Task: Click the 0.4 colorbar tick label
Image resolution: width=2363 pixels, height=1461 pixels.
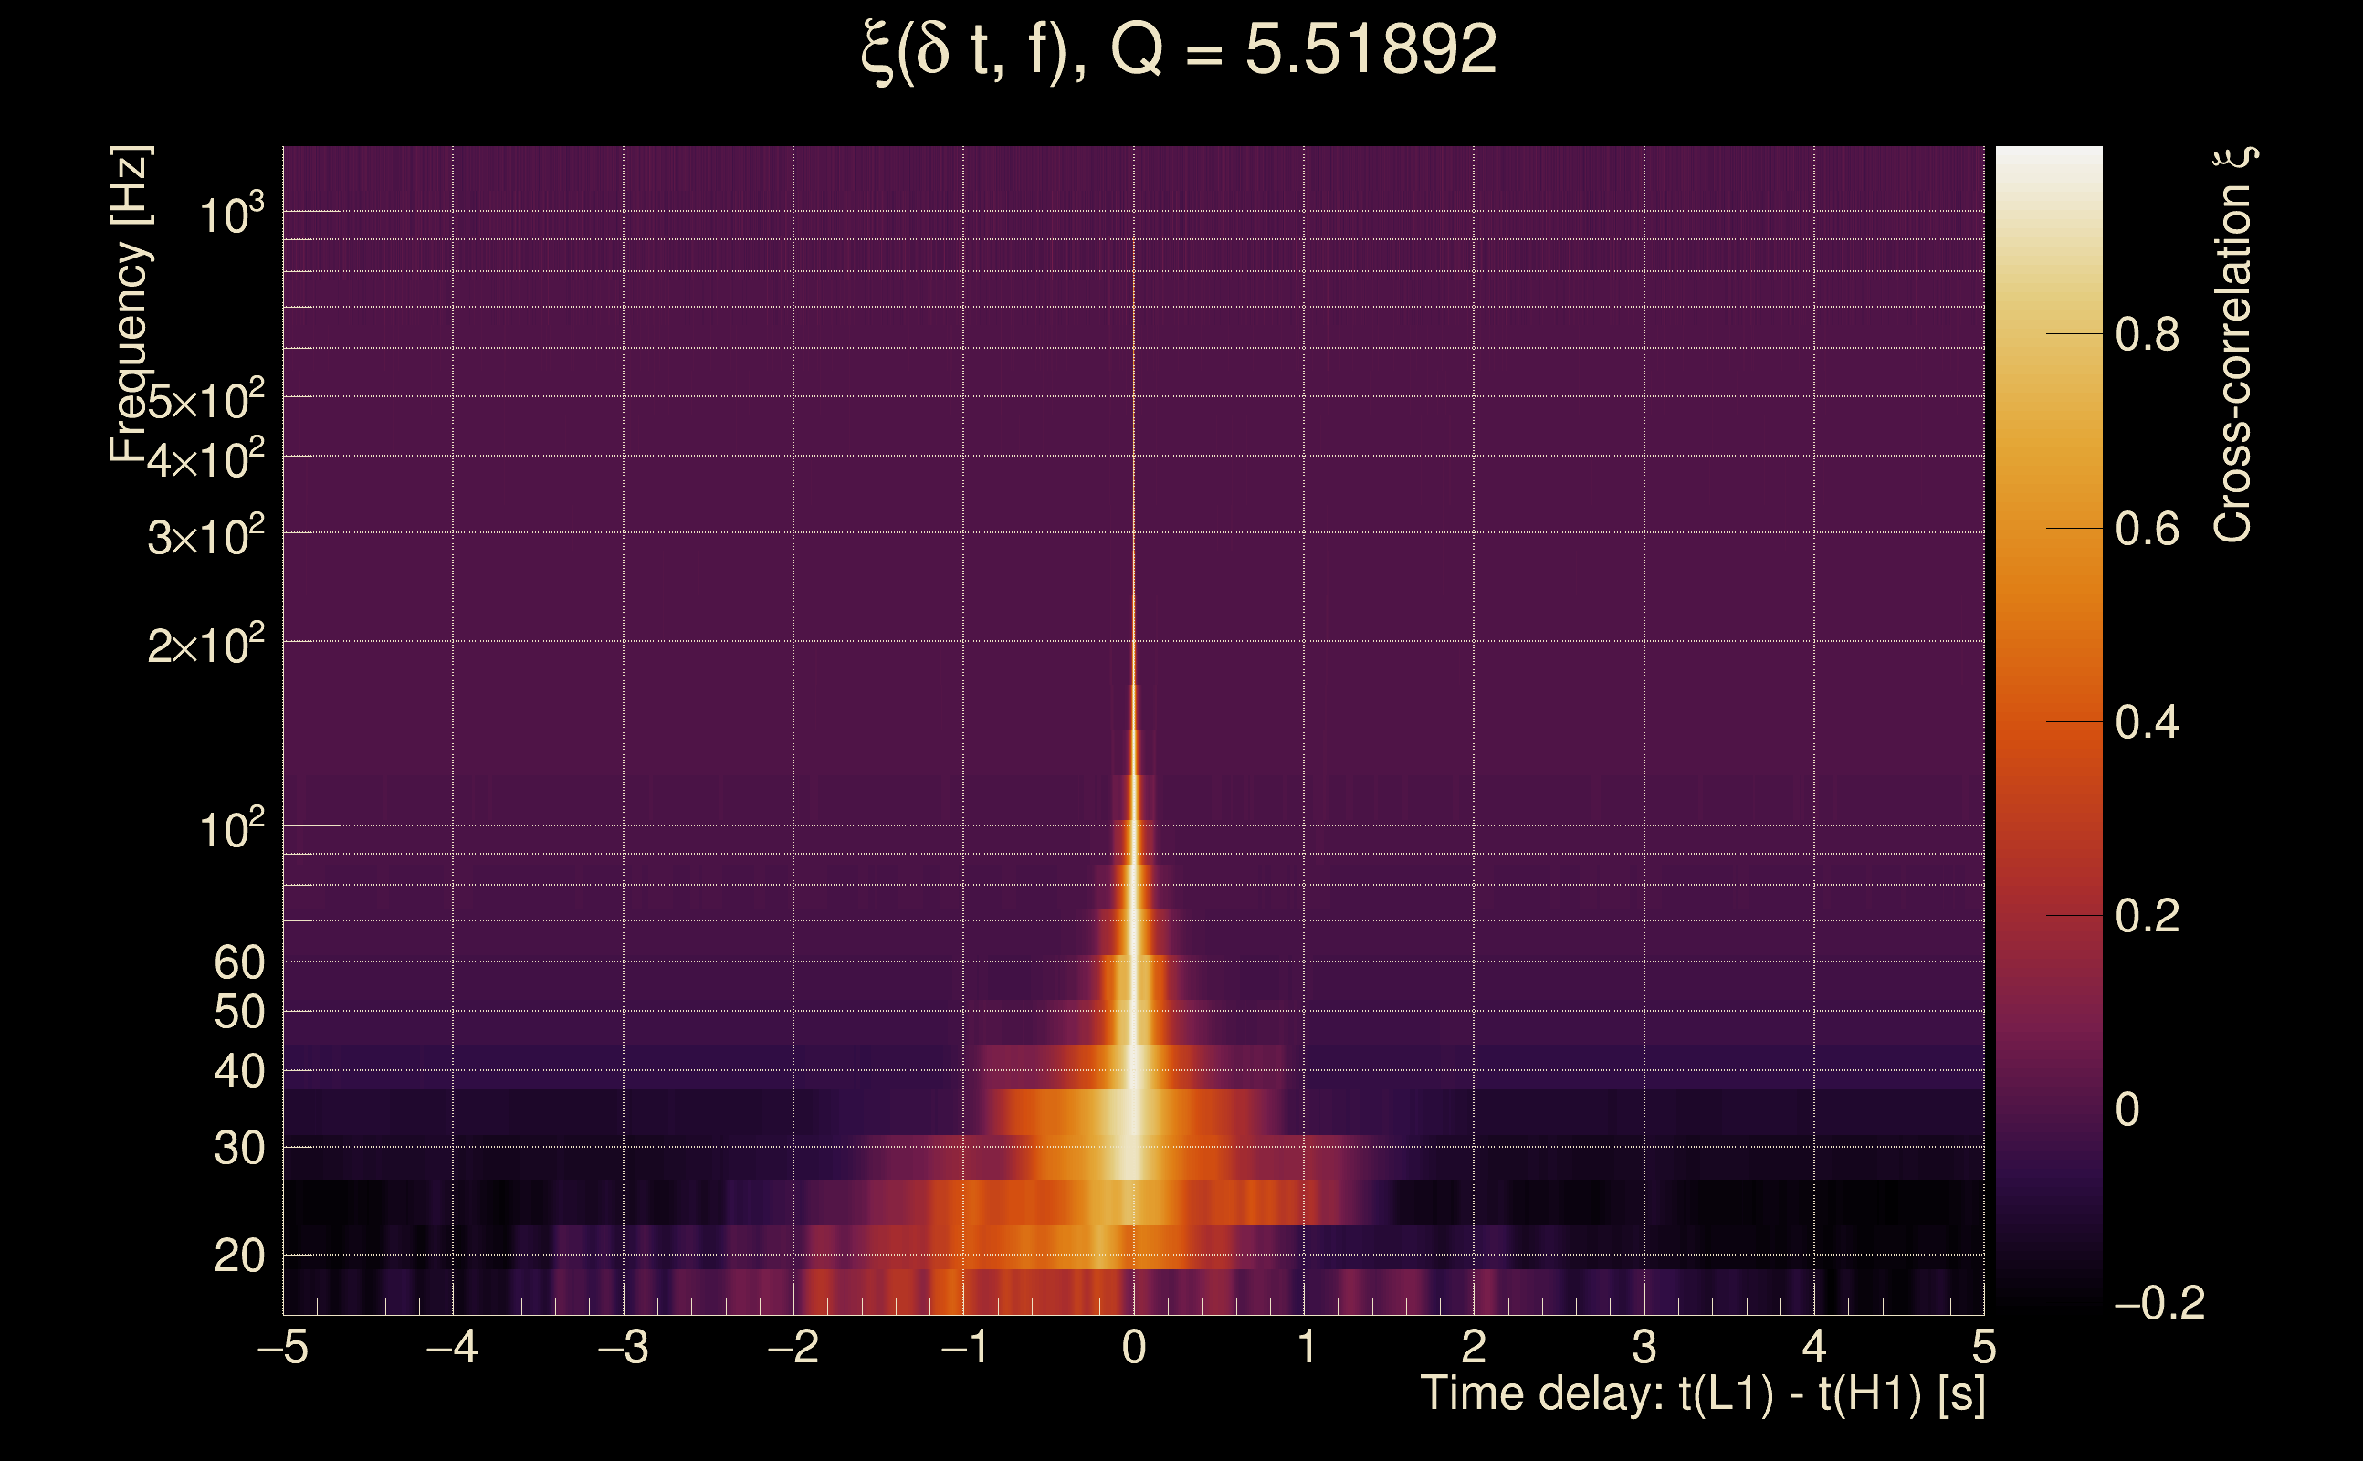Action: pyautogui.click(x=2147, y=723)
